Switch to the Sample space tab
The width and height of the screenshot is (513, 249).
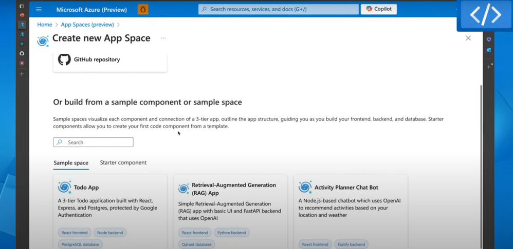click(x=71, y=163)
